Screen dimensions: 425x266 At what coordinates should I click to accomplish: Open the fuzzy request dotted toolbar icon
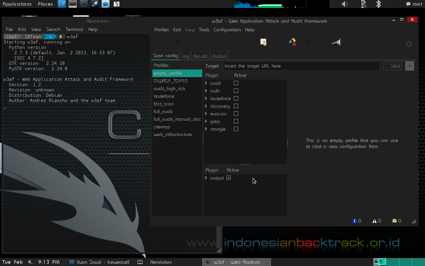tap(278, 42)
